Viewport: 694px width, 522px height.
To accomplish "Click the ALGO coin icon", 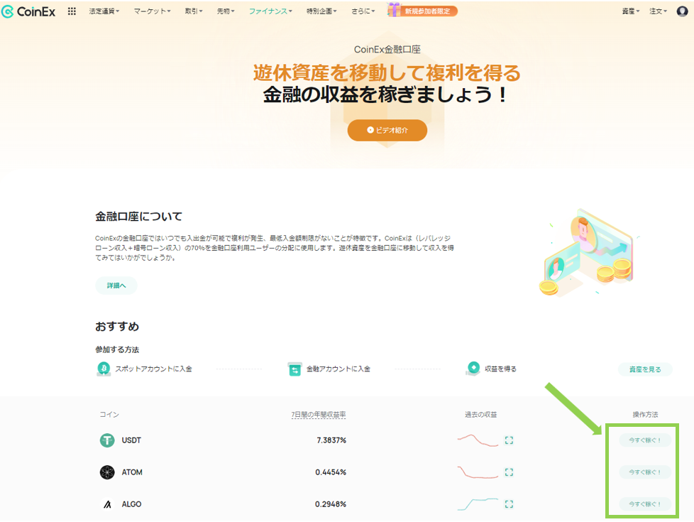I will click(107, 504).
